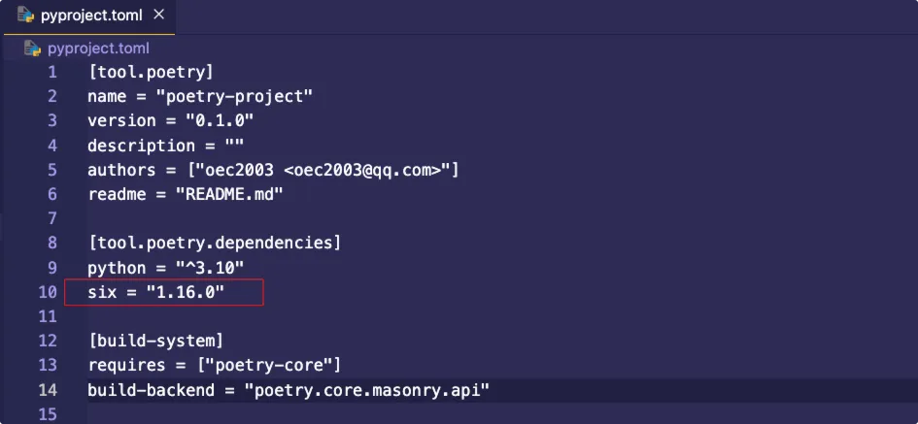This screenshot has width=918, height=424.
Task: Place cursor on the [tool.poetry] section header
Action: pos(150,72)
